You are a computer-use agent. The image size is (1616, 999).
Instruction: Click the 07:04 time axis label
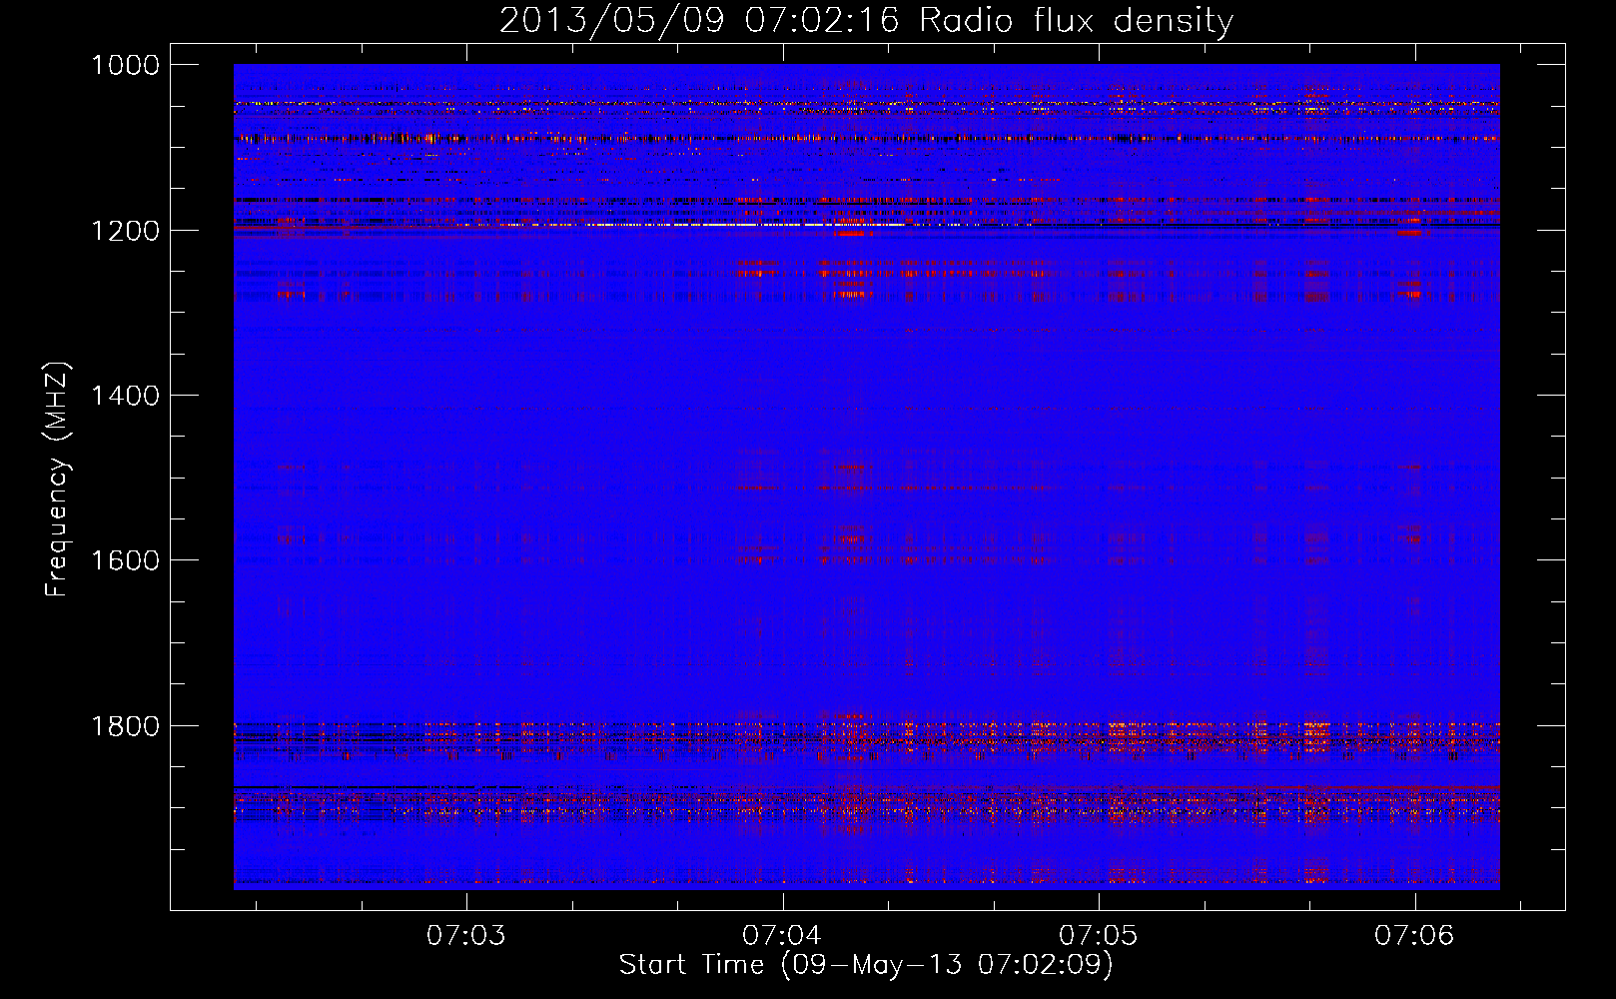[x=782, y=936]
